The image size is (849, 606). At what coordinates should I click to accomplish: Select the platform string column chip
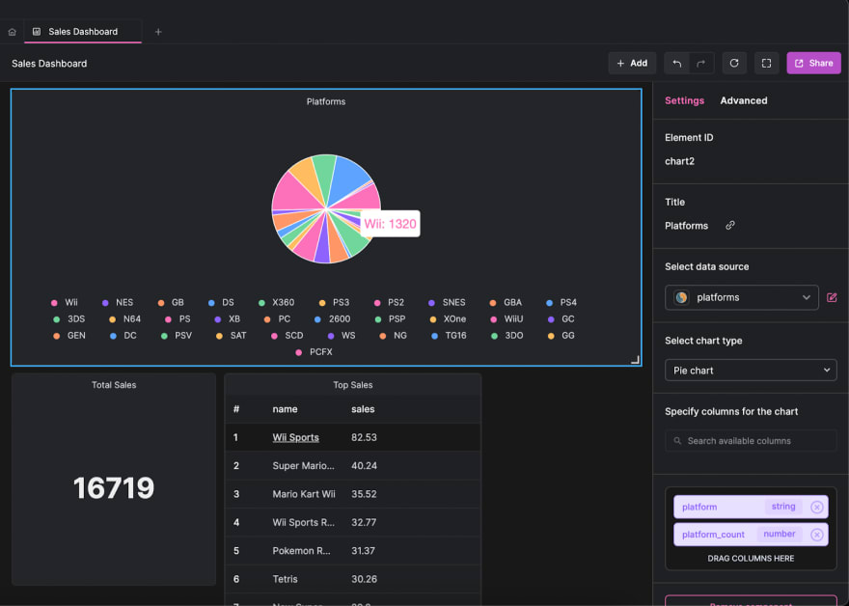point(751,507)
